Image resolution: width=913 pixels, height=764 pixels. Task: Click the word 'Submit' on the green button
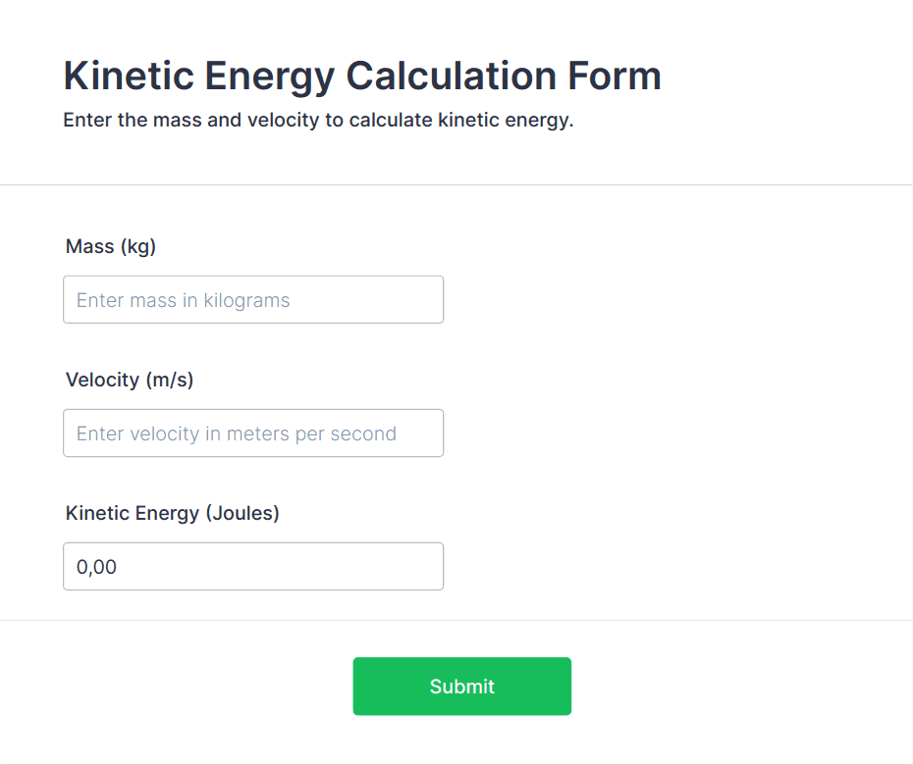coord(461,687)
